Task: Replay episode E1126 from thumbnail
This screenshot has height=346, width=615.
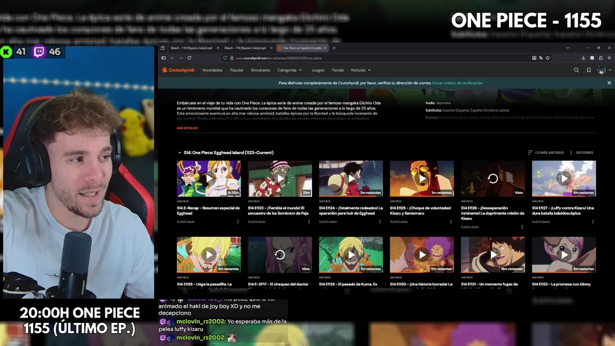Action: pos(492,179)
